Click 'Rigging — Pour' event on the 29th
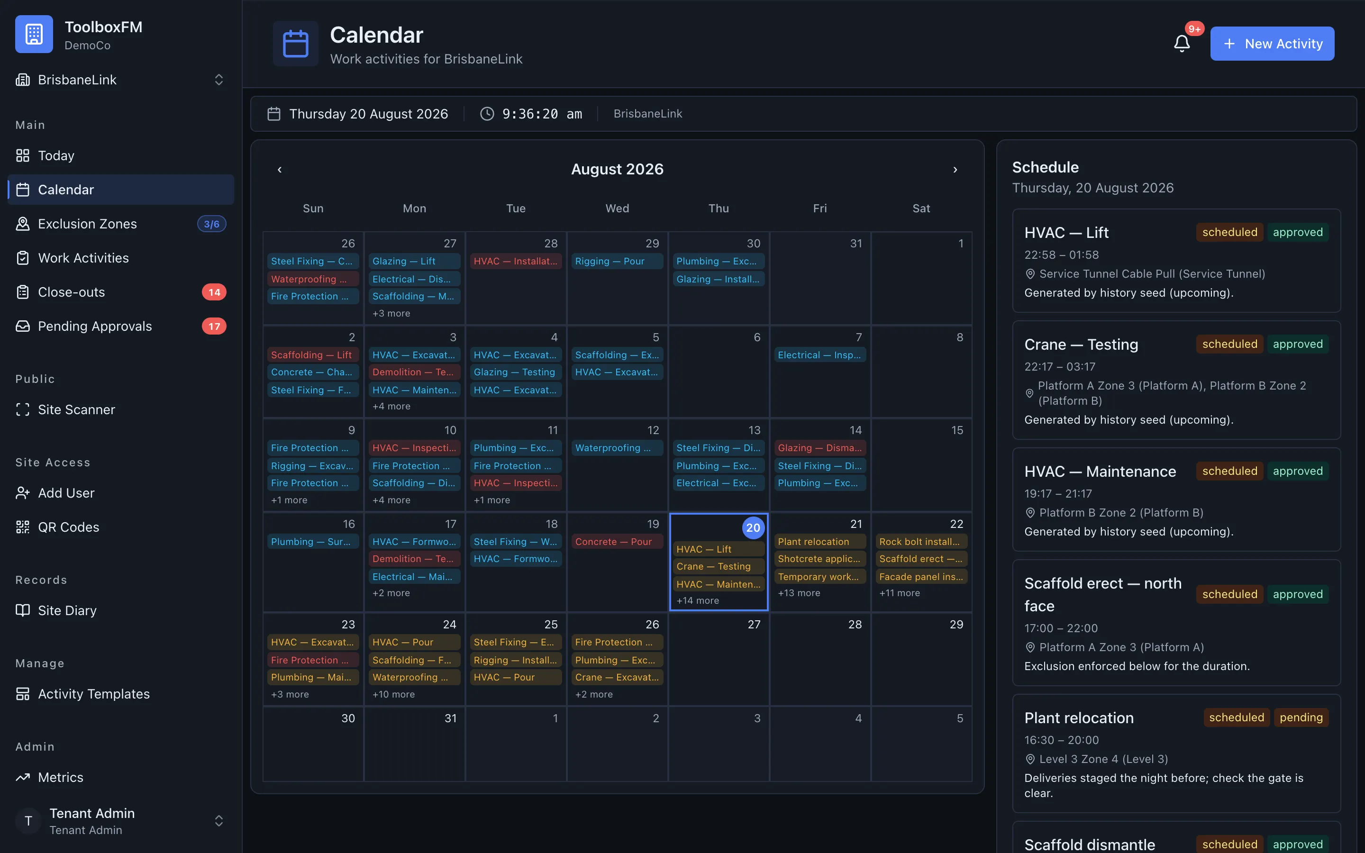 point(617,261)
